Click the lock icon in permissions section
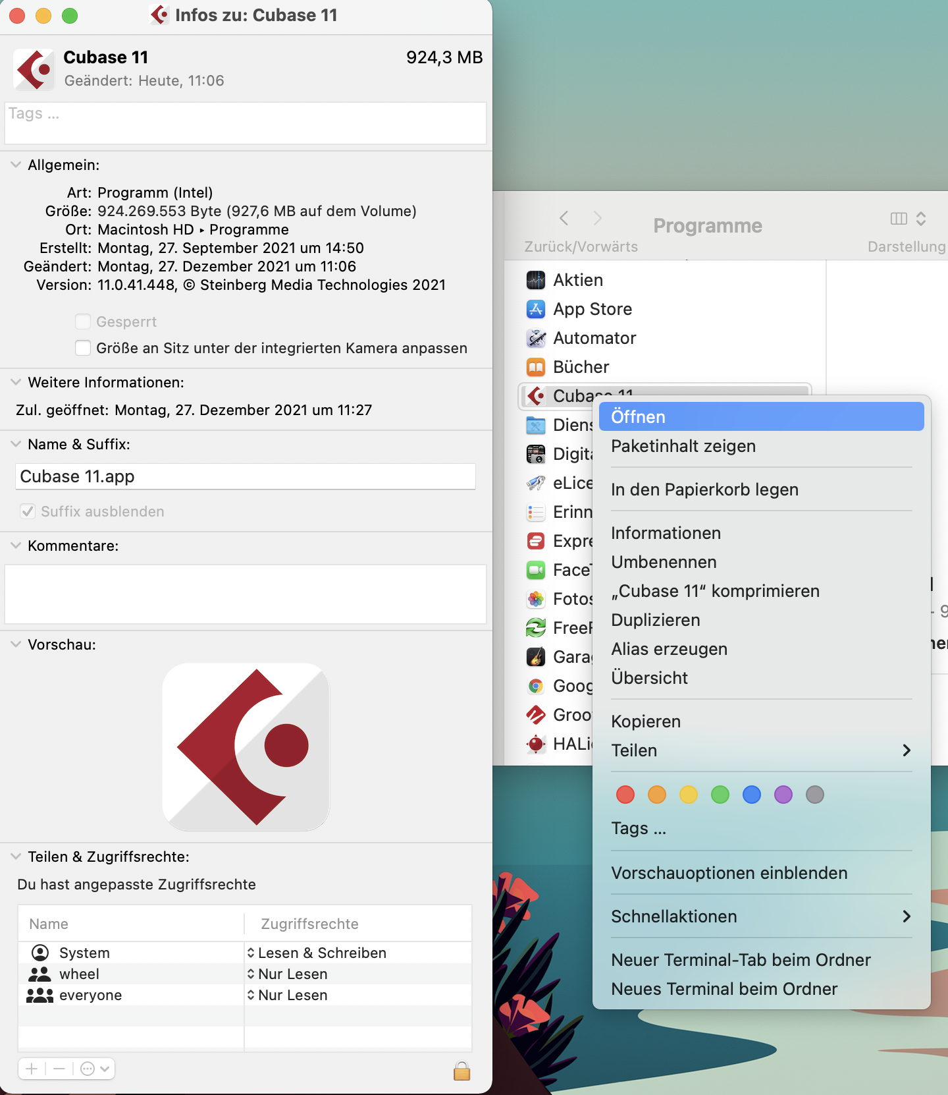Image resolution: width=948 pixels, height=1095 pixels. 461,1071
